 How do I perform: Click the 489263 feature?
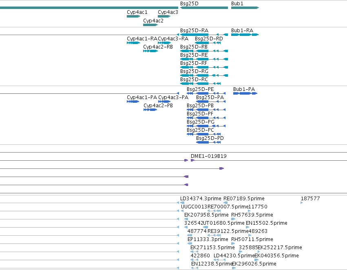250,235
